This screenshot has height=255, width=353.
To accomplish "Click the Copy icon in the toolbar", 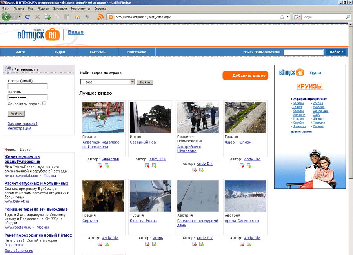I will (x=58, y=17).
